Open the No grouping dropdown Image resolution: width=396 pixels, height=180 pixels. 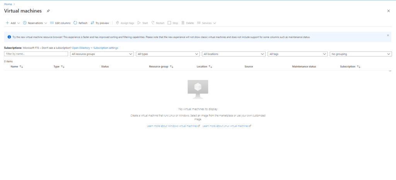(361, 54)
